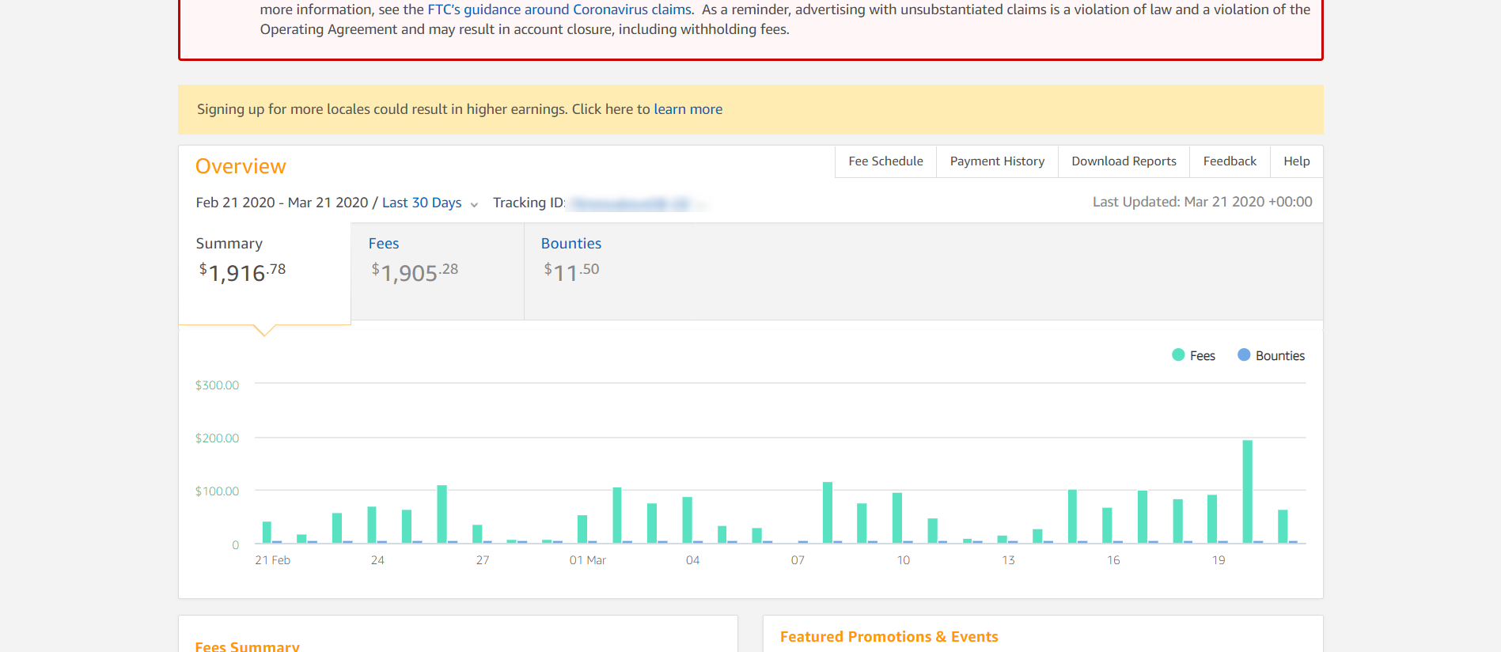Follow the learn more locales link

pos(688,109)
